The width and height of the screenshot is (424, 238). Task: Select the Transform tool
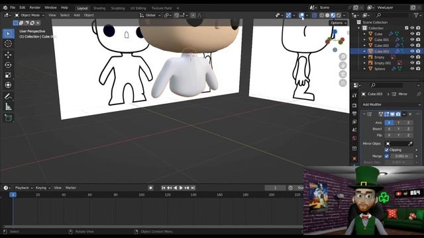click(8, 85)
